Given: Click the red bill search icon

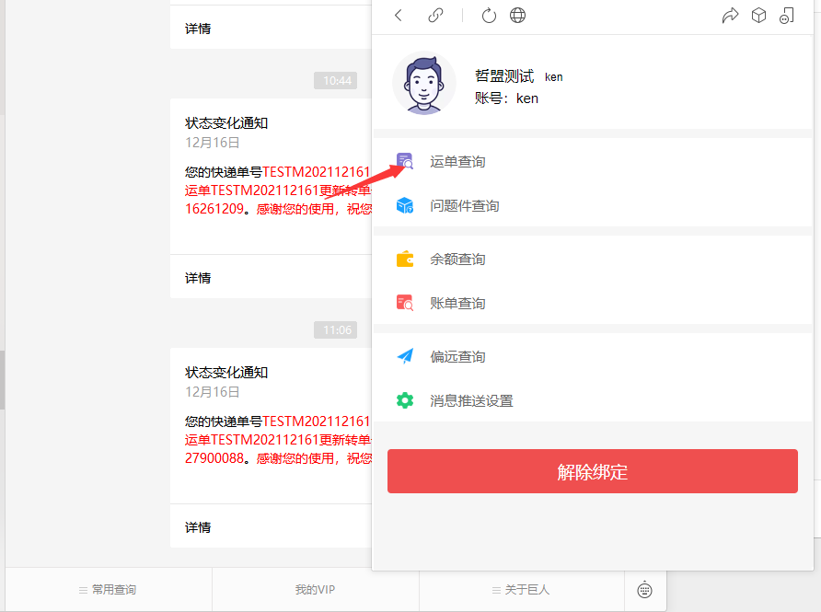Looking at the screenshot, I should pos(405,303).
